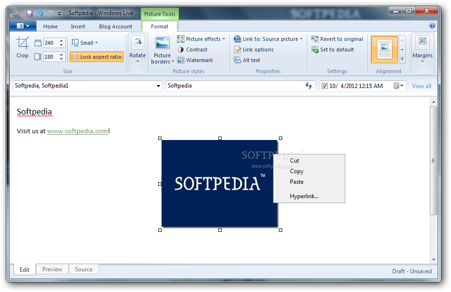Open Link options

point(253,50)
